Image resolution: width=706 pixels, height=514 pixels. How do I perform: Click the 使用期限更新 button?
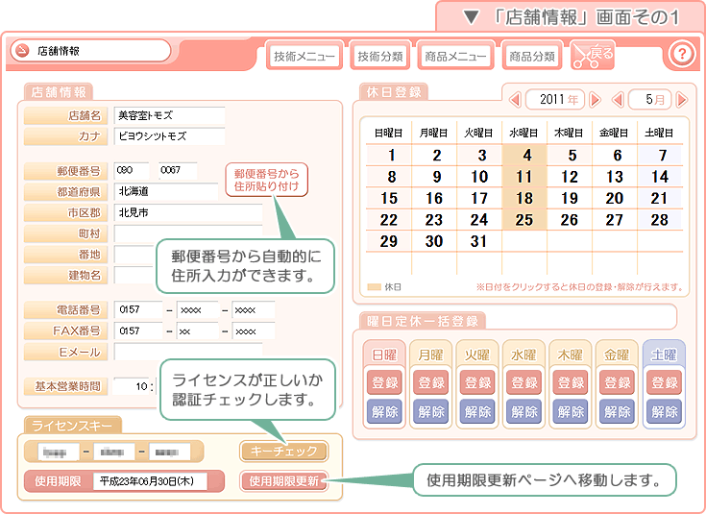point(283,480)
